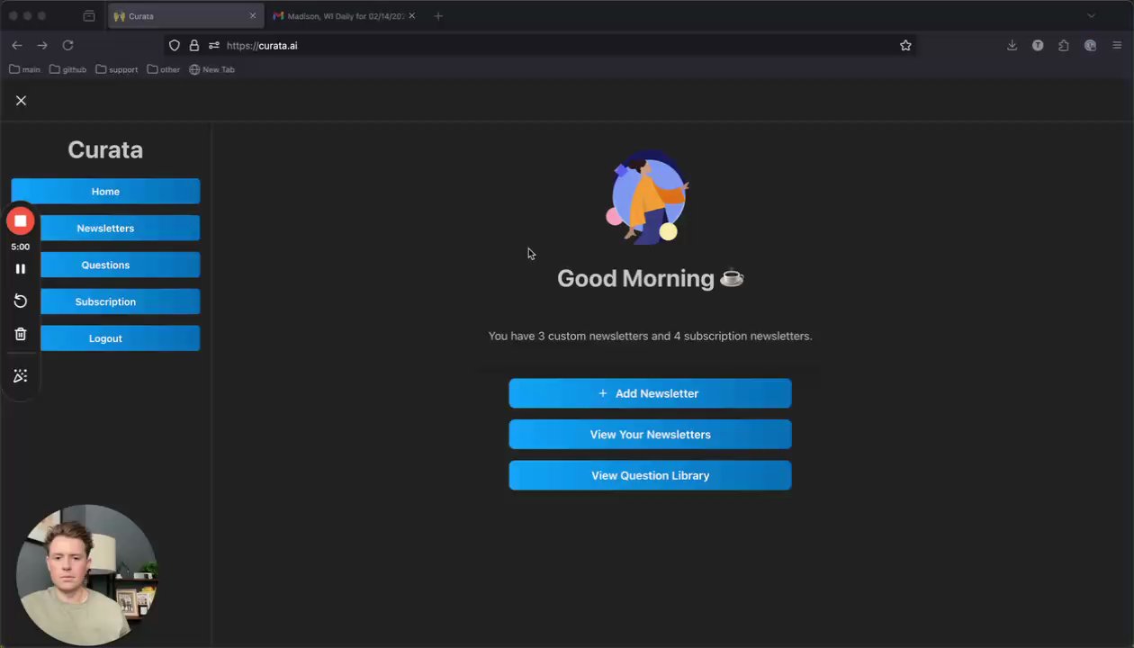Close the Curata tab

point(253,16)
